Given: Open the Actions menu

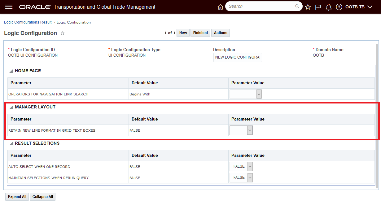Looking at the screenshot, I should [221, 33].
